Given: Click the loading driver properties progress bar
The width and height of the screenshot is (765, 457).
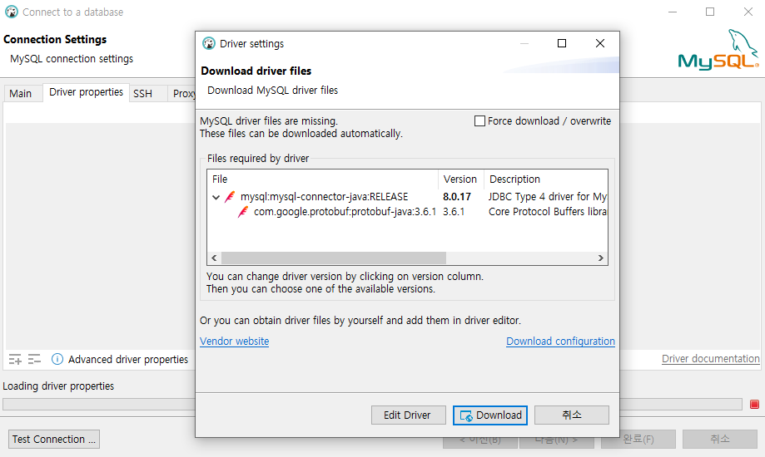Looking at the screenshot, I should pos(372,405).
